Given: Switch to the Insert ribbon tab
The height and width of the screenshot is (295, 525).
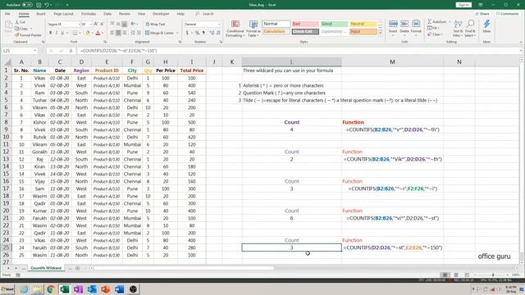Looking at the screenshot, I should click(x=41, y=14).
